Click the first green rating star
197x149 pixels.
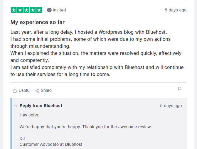point(14,10)
